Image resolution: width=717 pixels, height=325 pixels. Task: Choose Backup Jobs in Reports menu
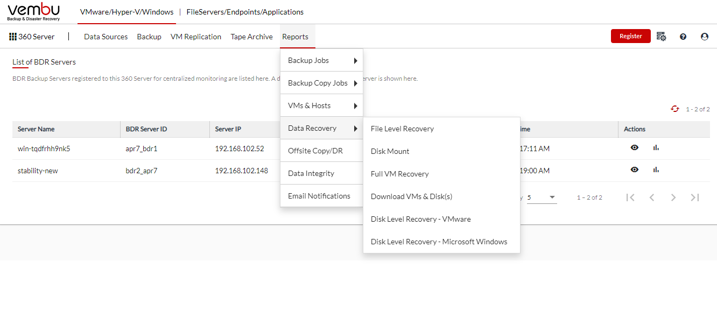pyautogui.click(x=322, y=60)
